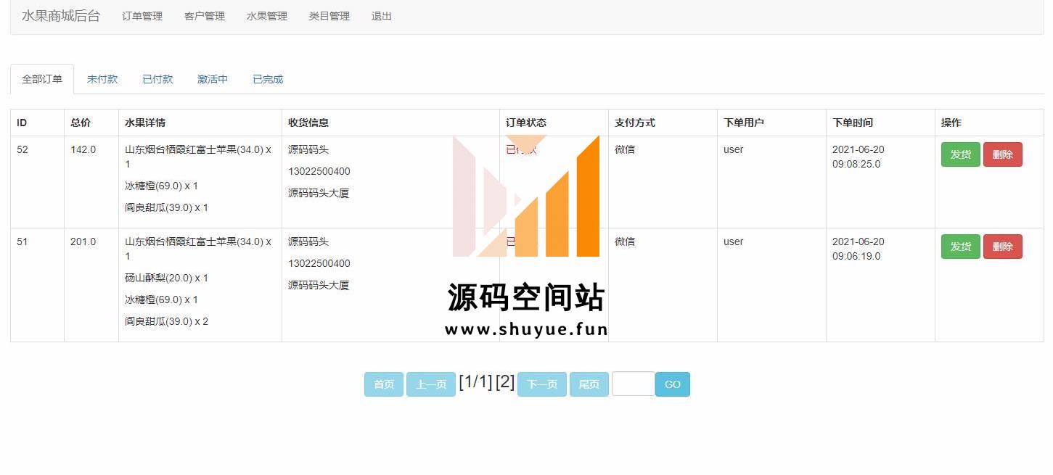Click 发货 for order 52

[961, 154]
